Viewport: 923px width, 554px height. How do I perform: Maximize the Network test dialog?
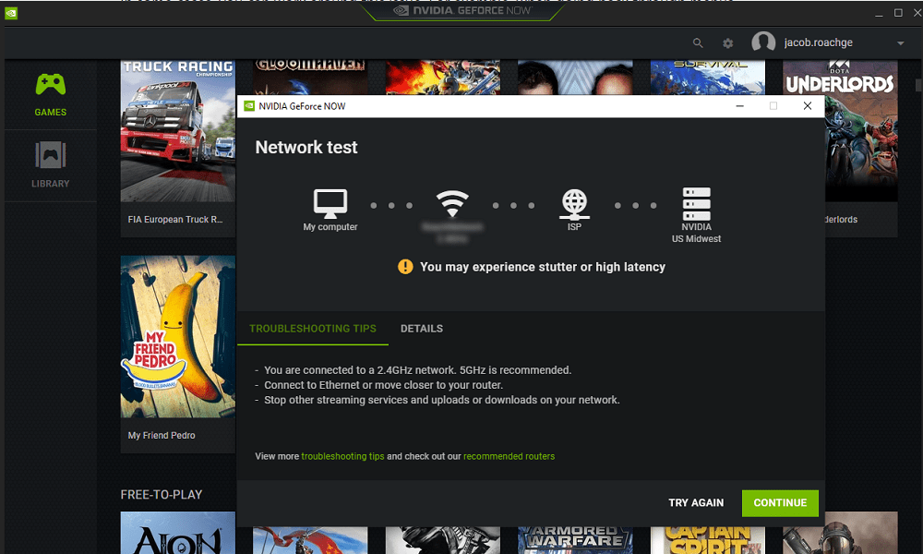773,106
